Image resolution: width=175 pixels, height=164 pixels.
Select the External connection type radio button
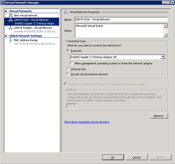tap(68, 50)
